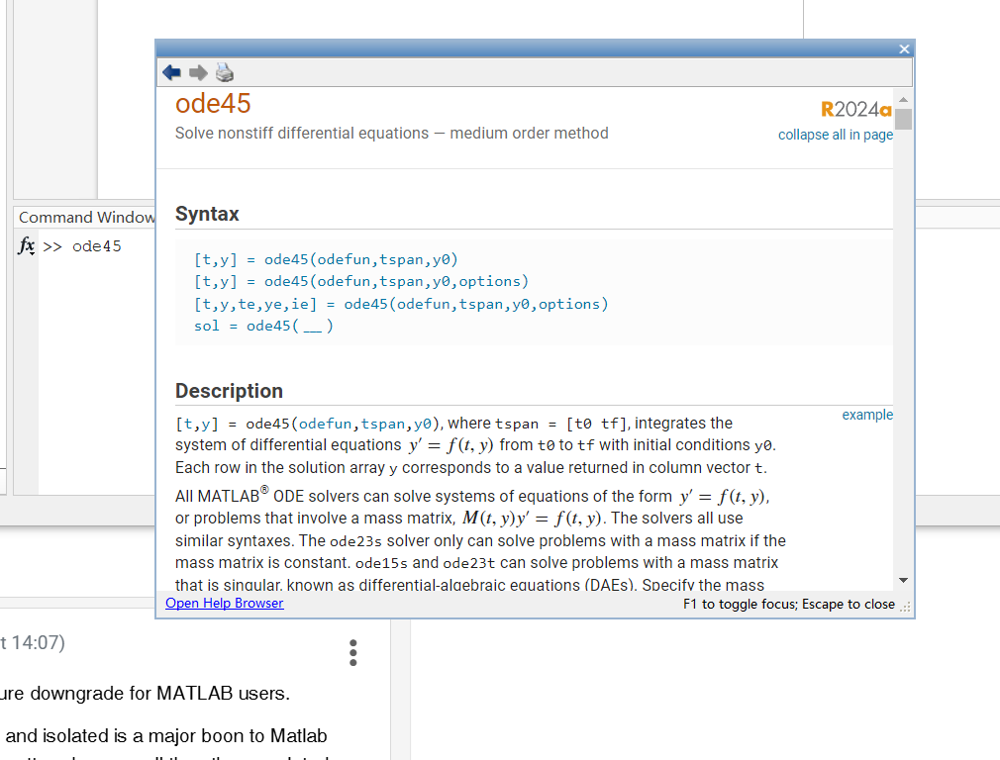Viewport: 1000px width, 760px height.
Task: Click the back arrow in help popup
Action: point(172,72)
